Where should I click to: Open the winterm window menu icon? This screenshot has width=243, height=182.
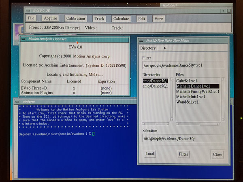pyautogui.click(x=17, y=102)
